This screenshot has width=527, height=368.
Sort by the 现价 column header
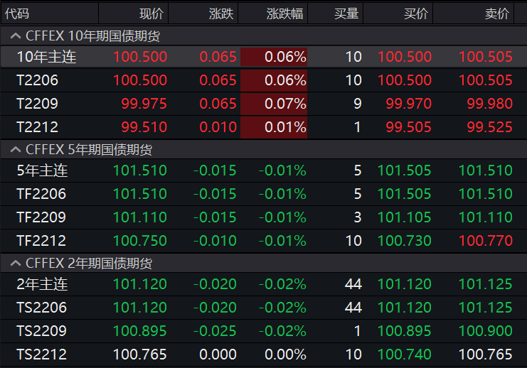click(151, 13)
